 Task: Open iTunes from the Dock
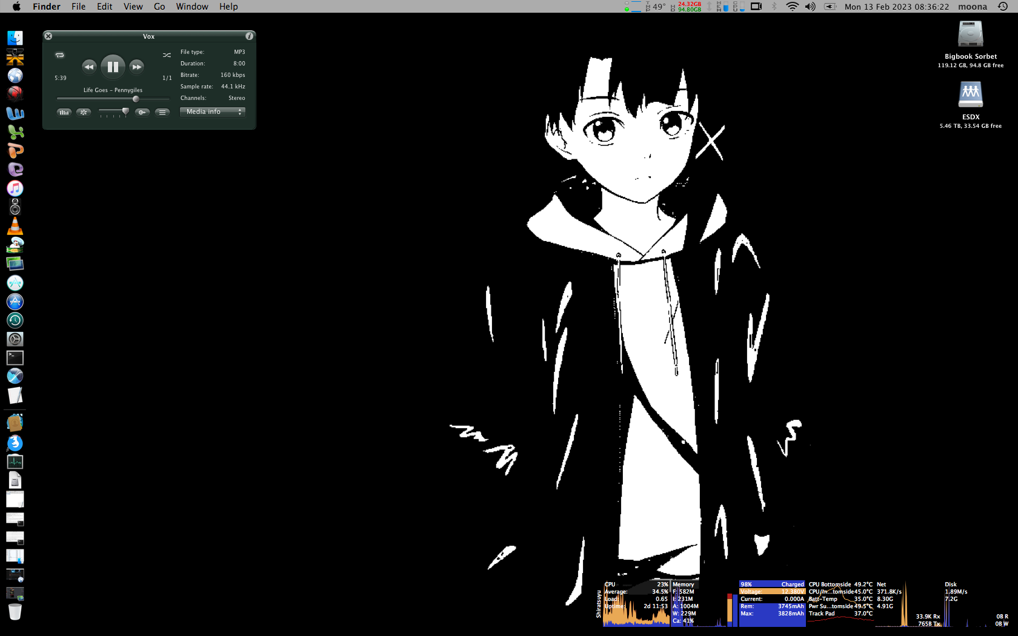click(15, 188)
